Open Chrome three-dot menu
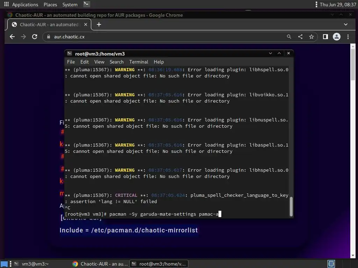This screenshot has width=358, height=268. click(348, 37)
